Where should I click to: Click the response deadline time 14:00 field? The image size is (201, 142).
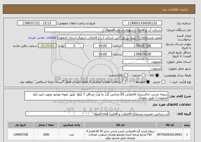coord(103,46)
